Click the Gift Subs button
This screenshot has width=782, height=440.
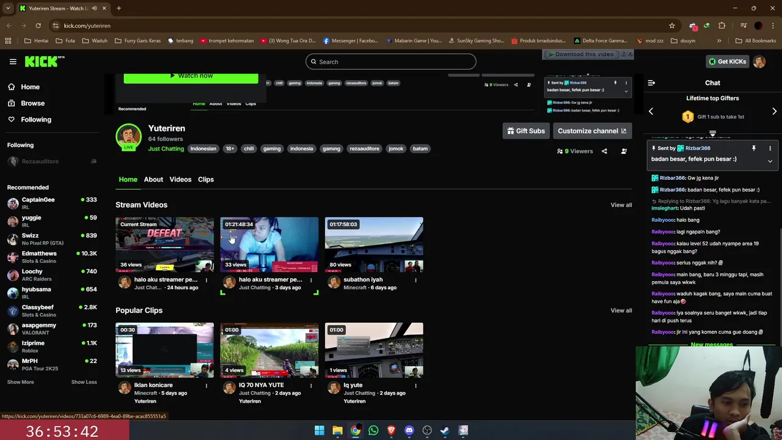[526, 131]
